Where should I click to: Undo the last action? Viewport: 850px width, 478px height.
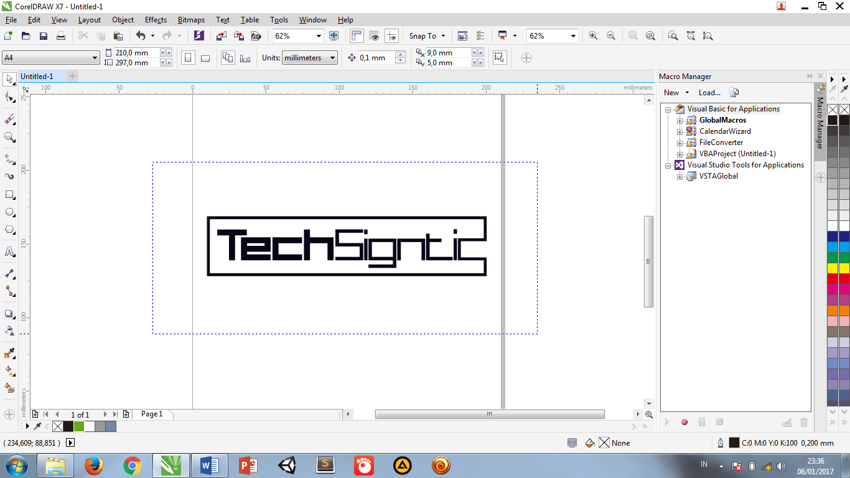tap(141, 36)
